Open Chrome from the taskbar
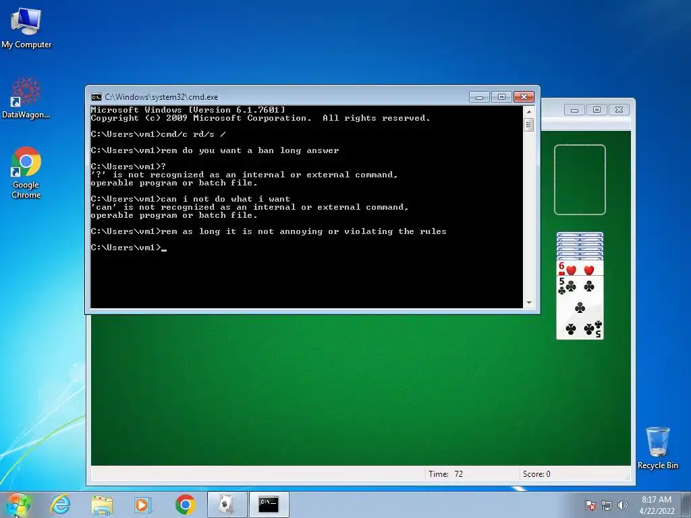The width and height of the screenshot is (691, 518). pyautogui.click(x=185, y=505)
